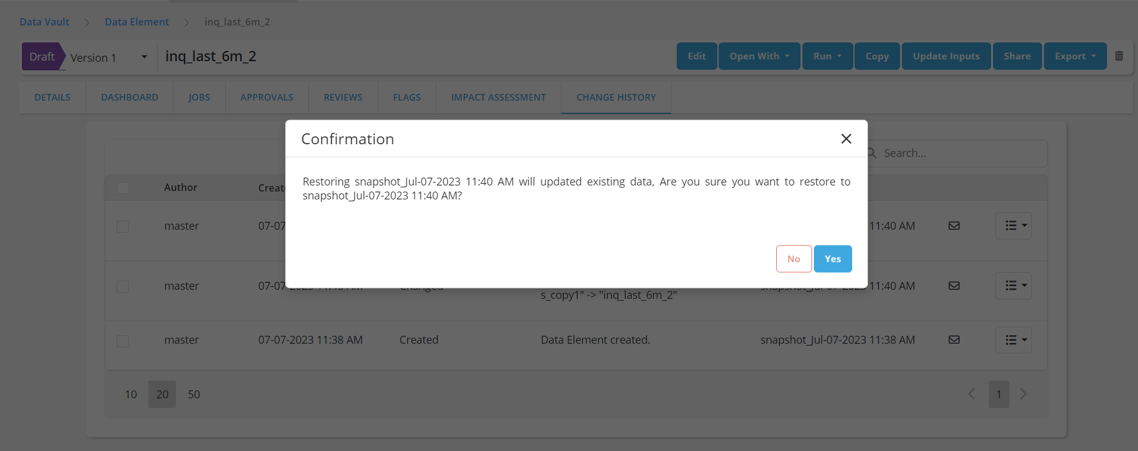Set page size to 50 rows
The image size is (1138, 451).
(194, 394)
